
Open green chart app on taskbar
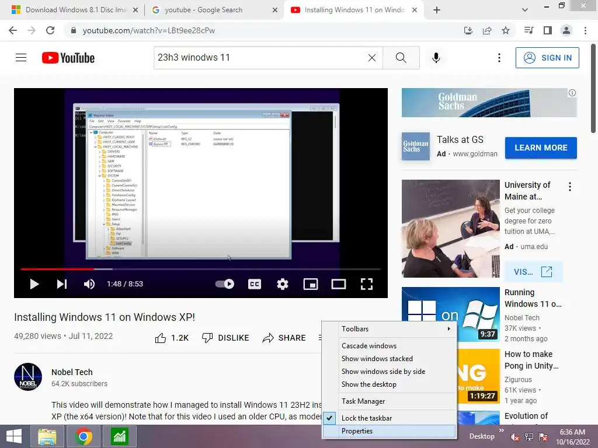120,436
